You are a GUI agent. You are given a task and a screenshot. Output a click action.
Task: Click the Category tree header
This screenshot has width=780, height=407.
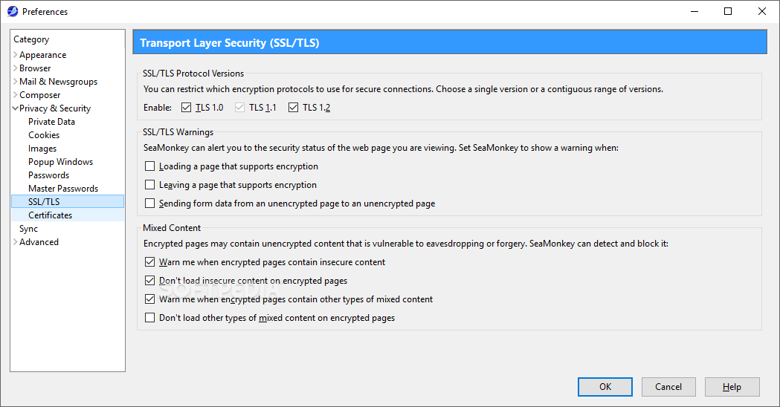click(x=68, y=39)
